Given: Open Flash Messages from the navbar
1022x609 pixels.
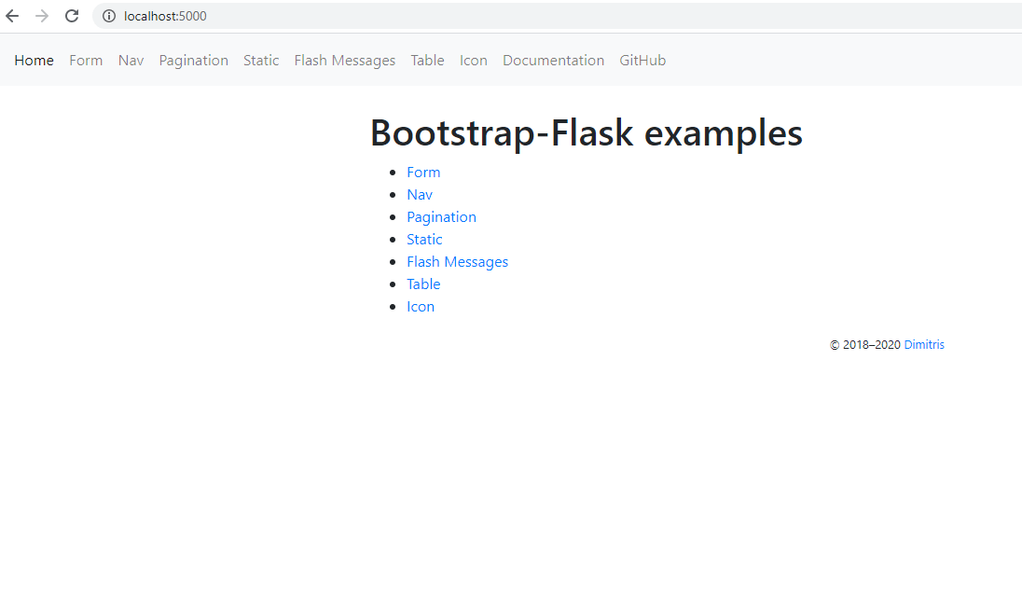Looking at the screenshot, I should tap(344, 60).
